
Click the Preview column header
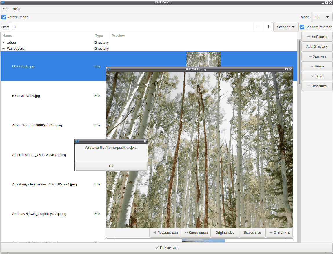coord(203,36)
